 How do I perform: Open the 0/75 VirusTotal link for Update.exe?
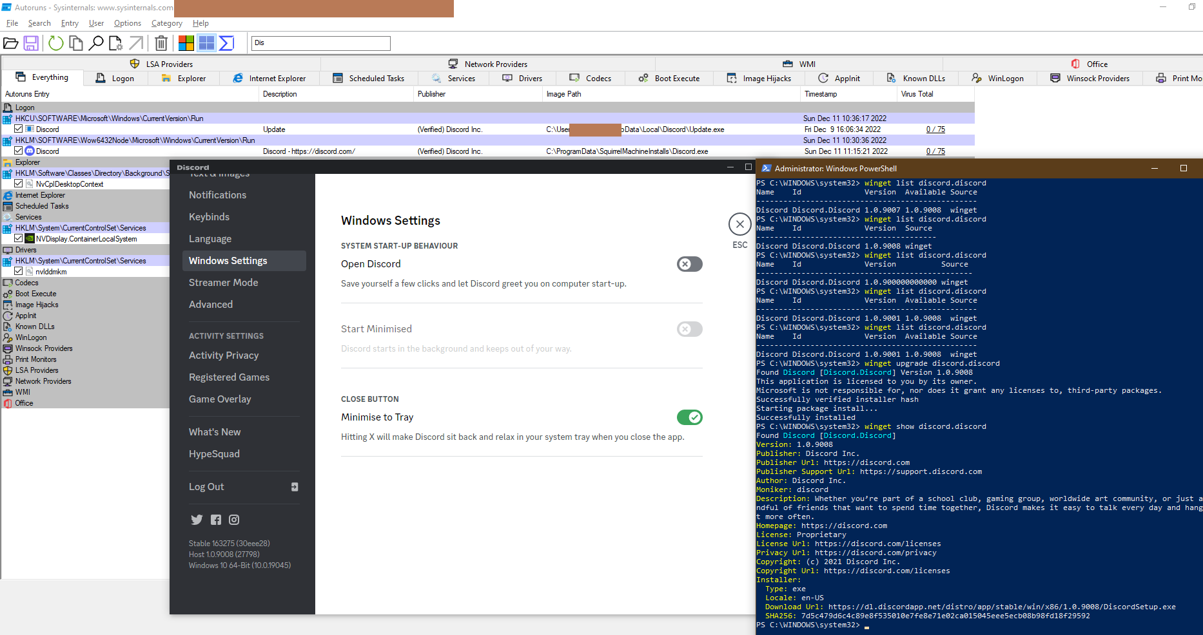[x=935, y=129]
